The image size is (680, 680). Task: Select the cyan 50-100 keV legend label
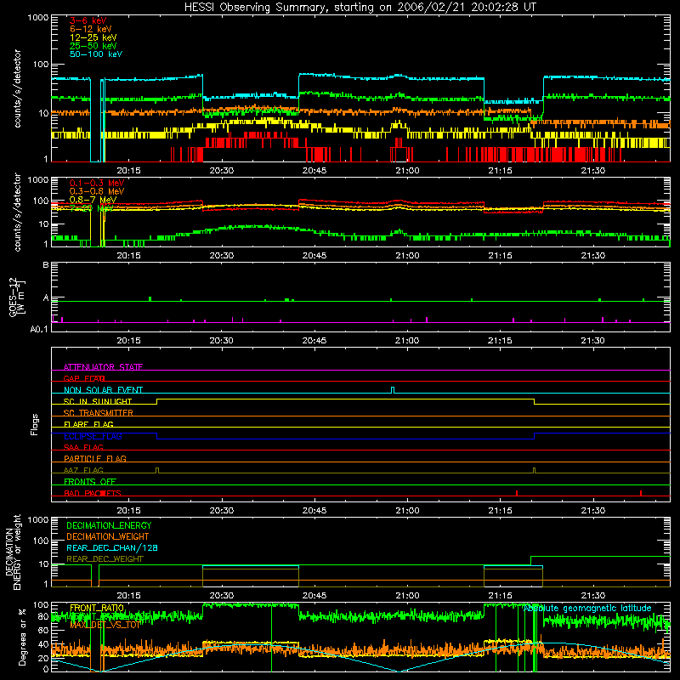click(96, 54)
